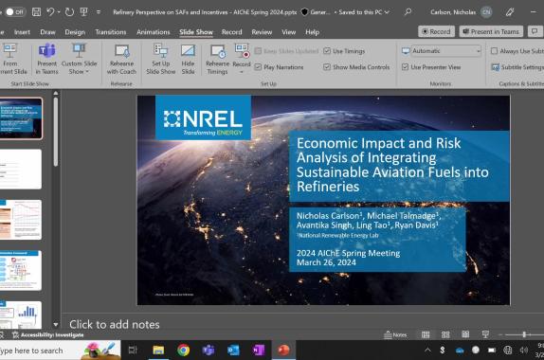Select the first slide thumbnail
This screenshot has width=544, height=360.
click(x=21, y=118)
